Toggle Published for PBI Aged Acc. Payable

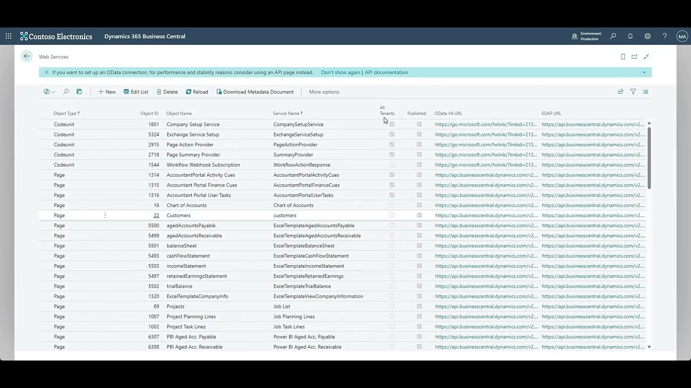(419, 337)
